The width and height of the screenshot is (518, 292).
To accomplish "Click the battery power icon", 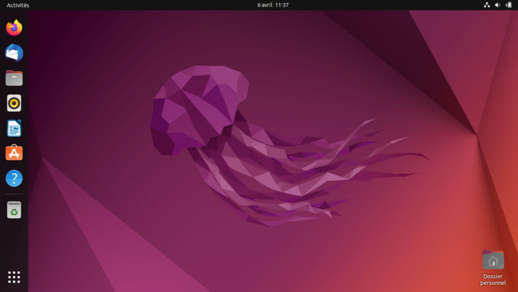I will tap(509, 5).
